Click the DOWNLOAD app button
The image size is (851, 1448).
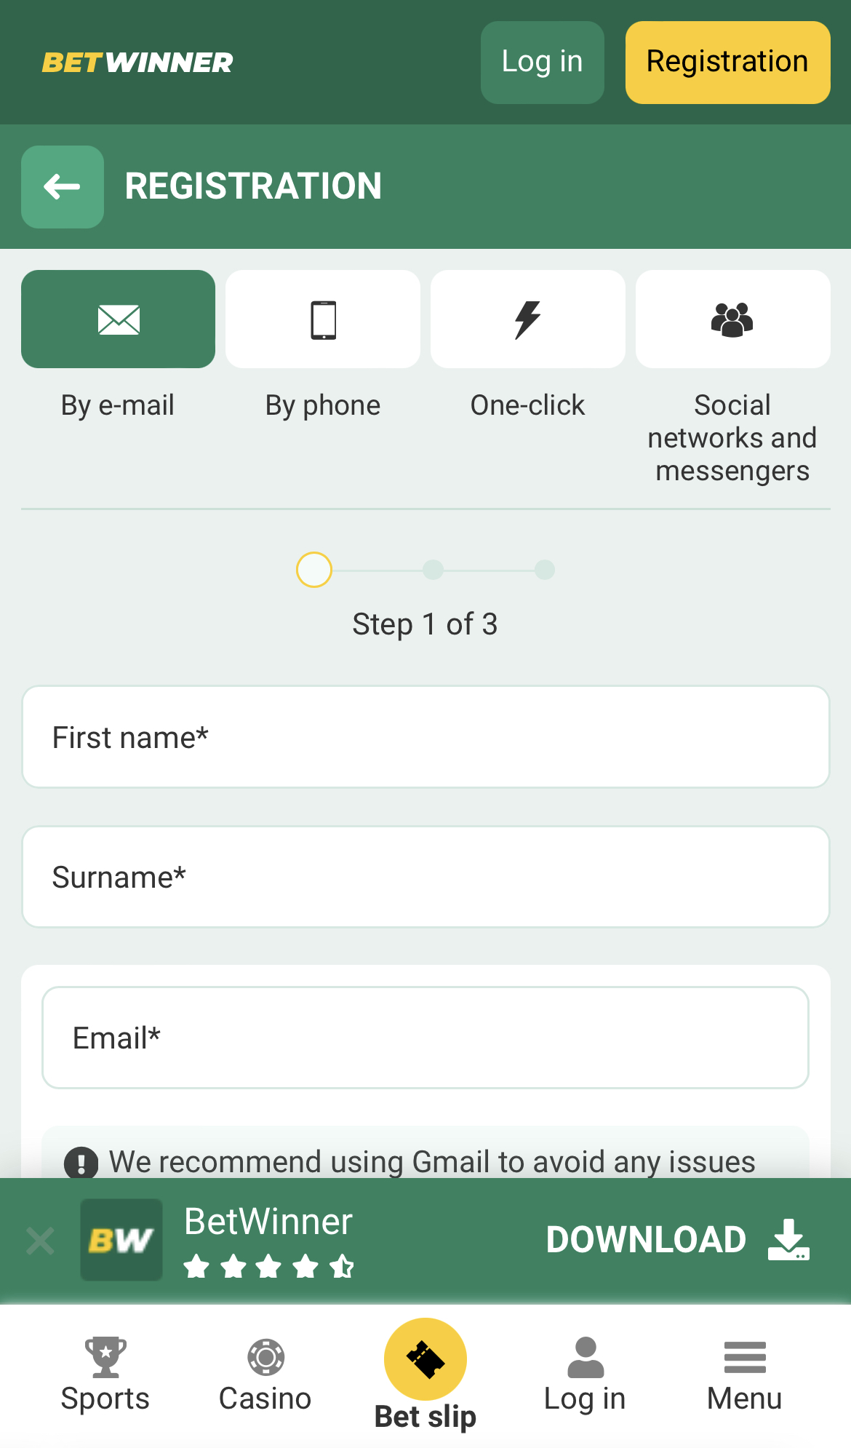677,1240
